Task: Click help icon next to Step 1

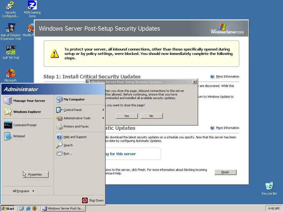Action: [x=212, y=77]
